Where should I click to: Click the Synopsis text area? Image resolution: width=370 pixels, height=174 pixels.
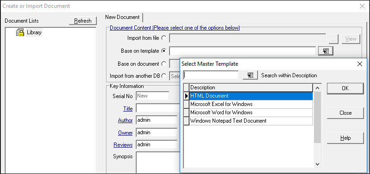pos(158,163)
